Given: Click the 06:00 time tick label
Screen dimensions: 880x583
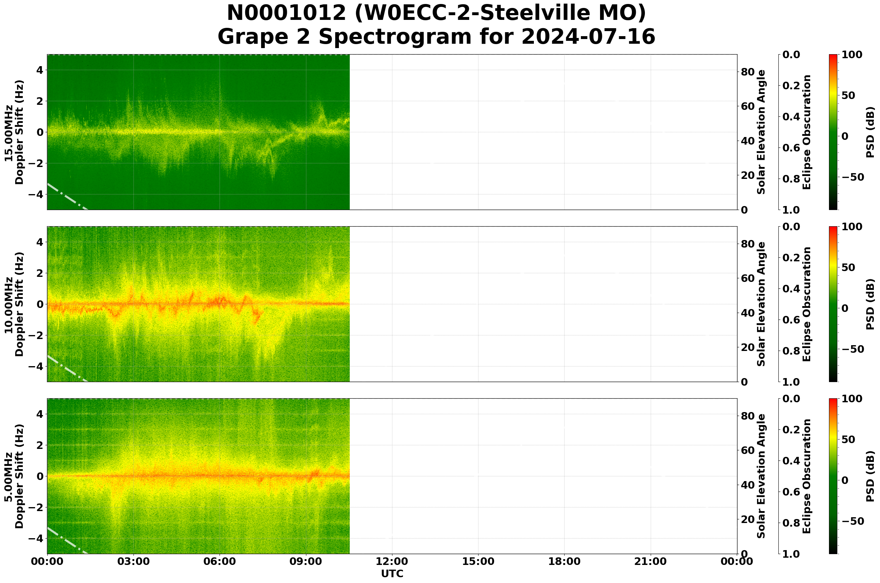Looking at the screenshot, I should 220,561.
